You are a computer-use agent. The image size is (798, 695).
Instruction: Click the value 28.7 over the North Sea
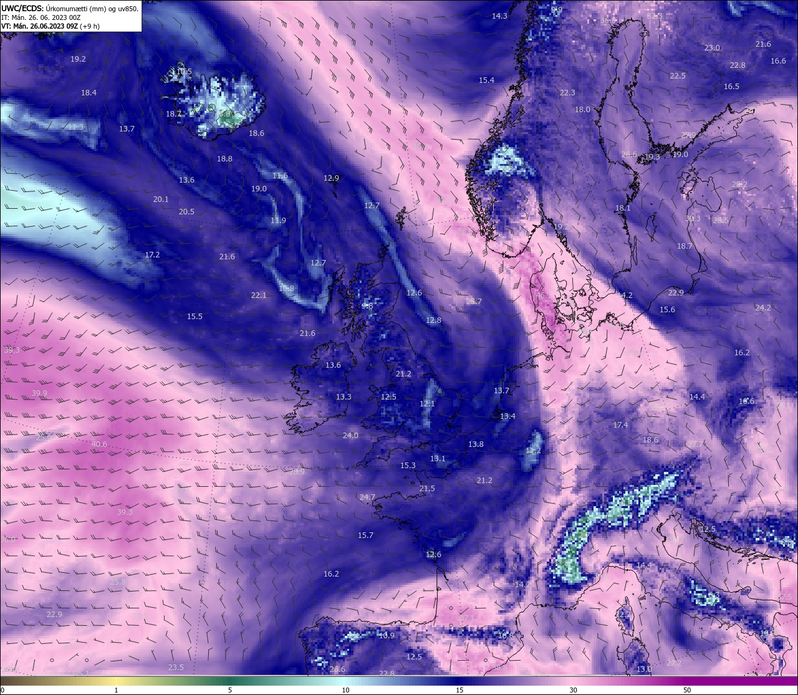pos(474,302)
